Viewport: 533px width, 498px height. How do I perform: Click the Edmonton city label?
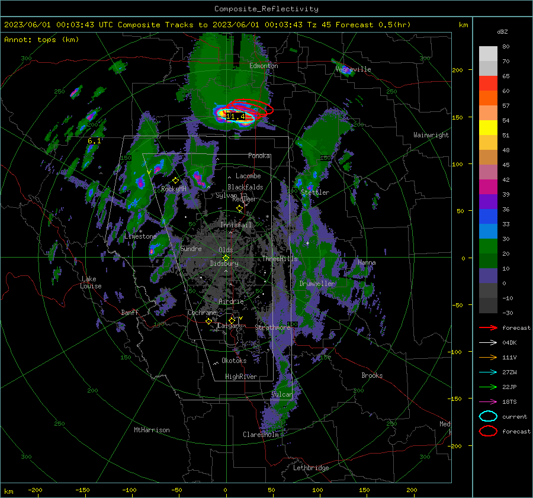click(264, 66)
